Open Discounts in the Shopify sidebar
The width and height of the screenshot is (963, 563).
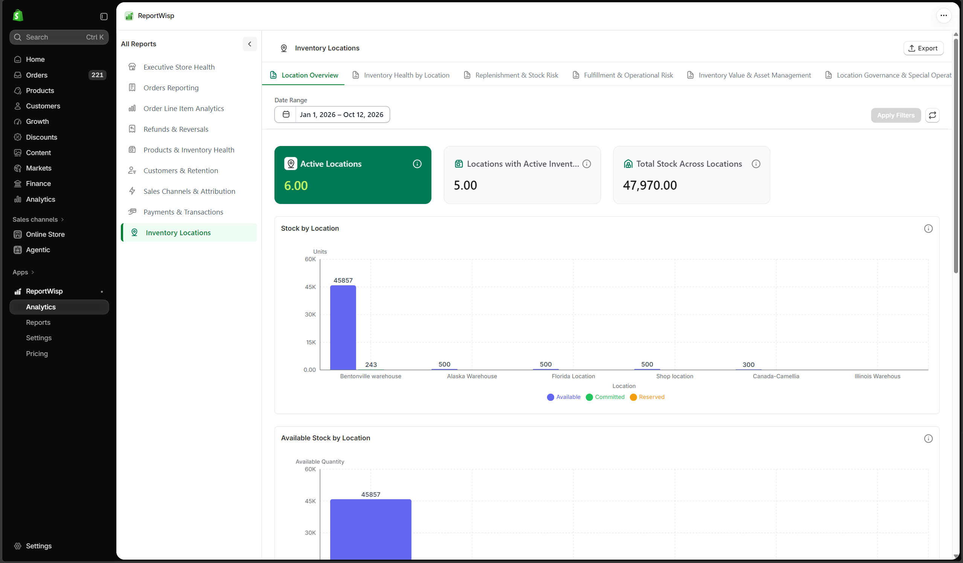click(x=59, y=137)
